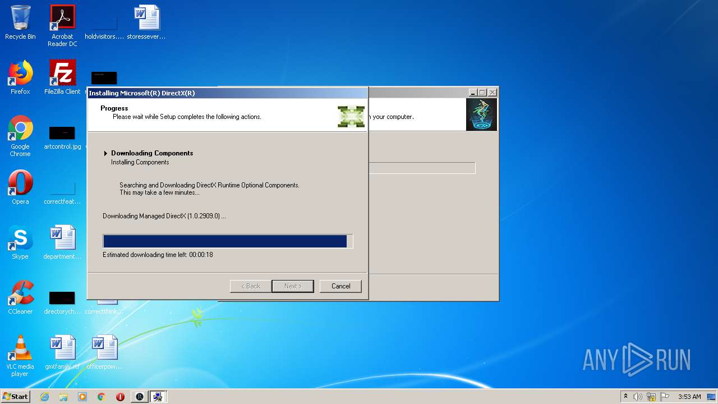The width and height of the screenshot is (718, 404).
Task: Click the disabled Next button
Action: 293,286
